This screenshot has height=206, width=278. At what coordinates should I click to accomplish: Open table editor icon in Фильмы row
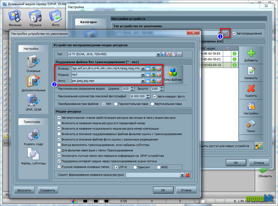coord(148,68)
